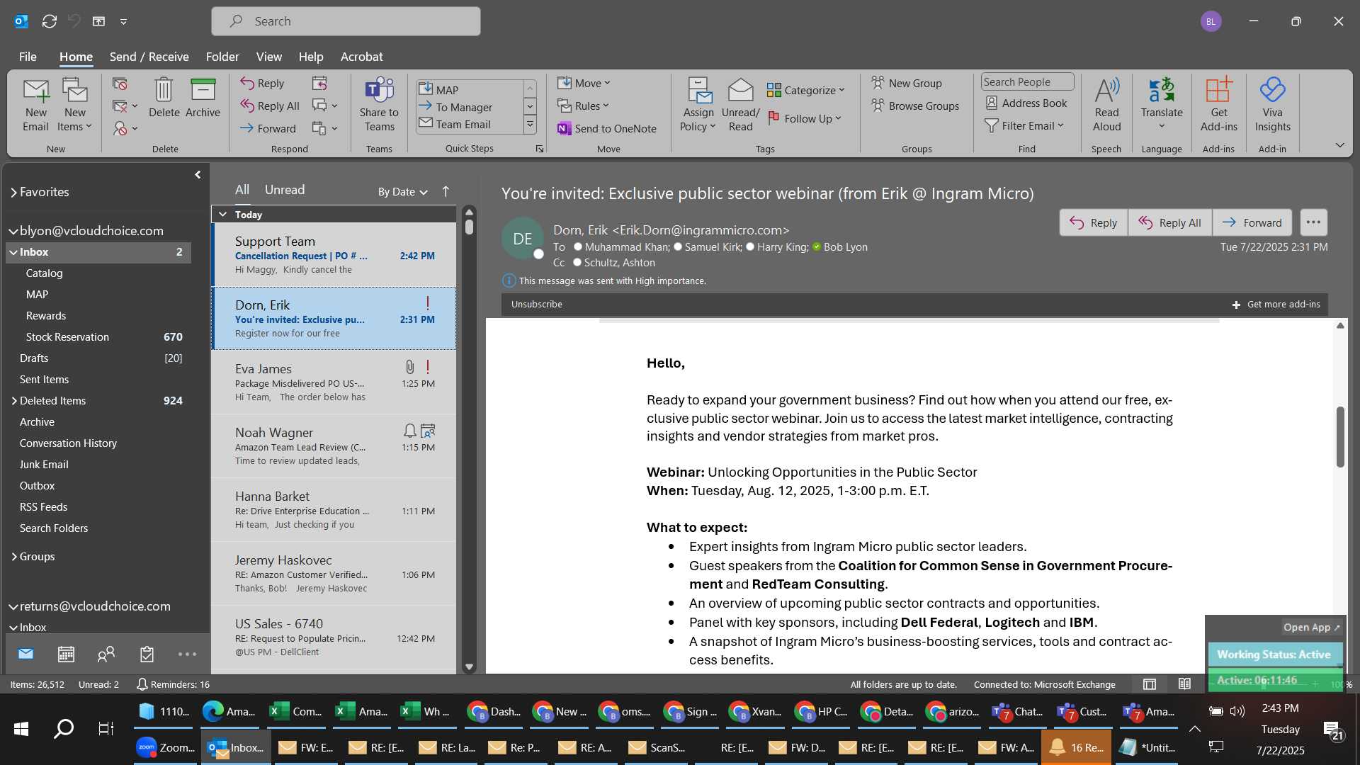
Task: Click Samuel Kirk presence indicator
Action: [678, 247]
